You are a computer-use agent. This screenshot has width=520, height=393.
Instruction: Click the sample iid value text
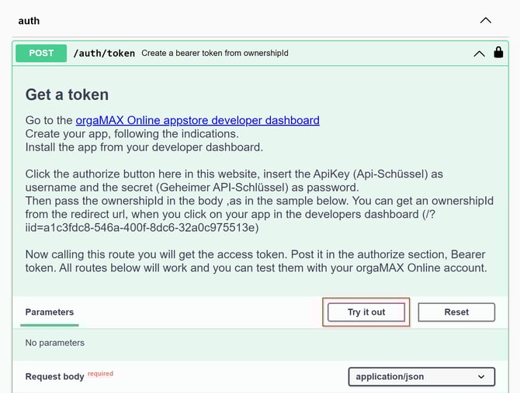[141, 227]
